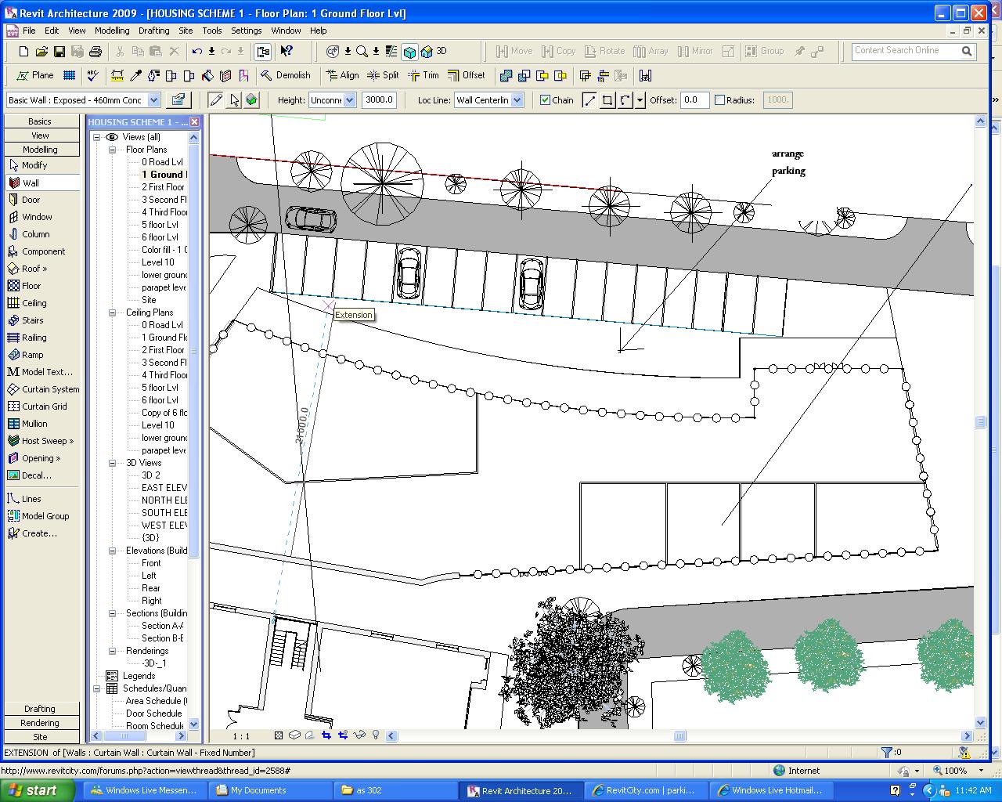
Task: Click the Offset value input field
Action: [694, 100]
